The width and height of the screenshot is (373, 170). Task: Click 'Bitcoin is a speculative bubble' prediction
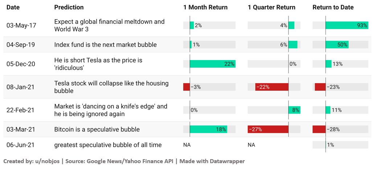[x=97, y=129]
